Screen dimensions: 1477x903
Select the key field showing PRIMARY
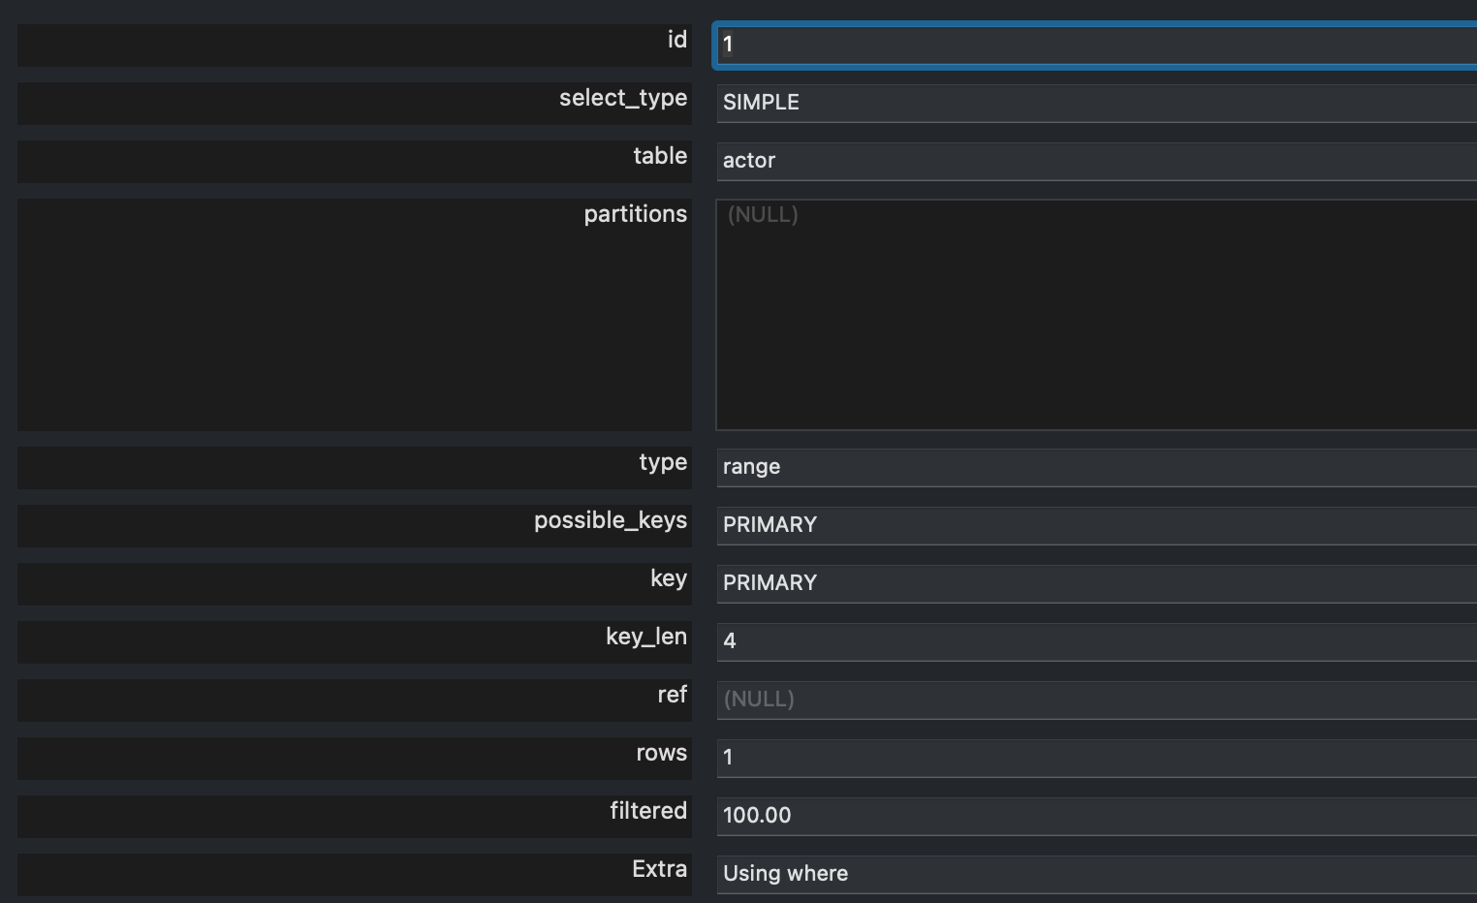point(1095,583)
